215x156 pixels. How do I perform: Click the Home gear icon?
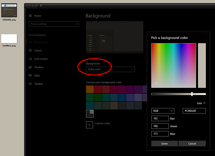tap(30, 16)
